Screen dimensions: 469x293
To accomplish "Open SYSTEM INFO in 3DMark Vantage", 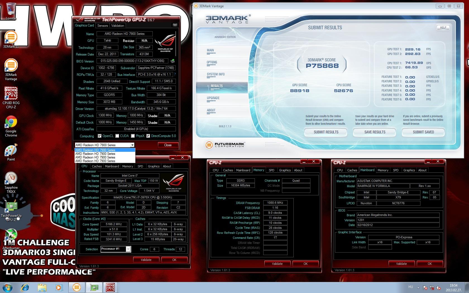I will (x=216, y=74).
